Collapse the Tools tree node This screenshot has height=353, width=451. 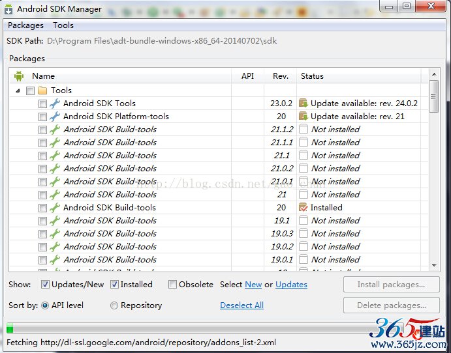(x=18, y=91)
